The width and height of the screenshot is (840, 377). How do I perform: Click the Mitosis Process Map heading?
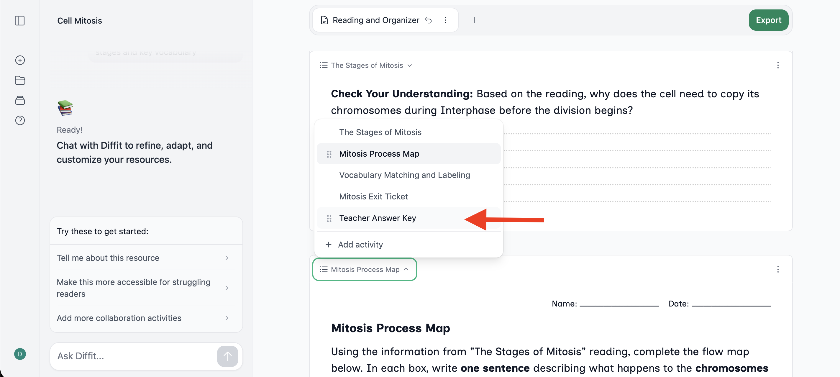click(390, 328)
